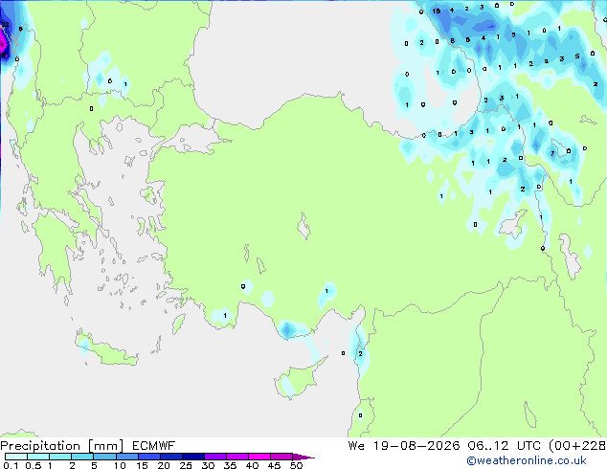The image size is (607, 469).
Task: Click the '50' legend value label
Action: click(296, 465)
